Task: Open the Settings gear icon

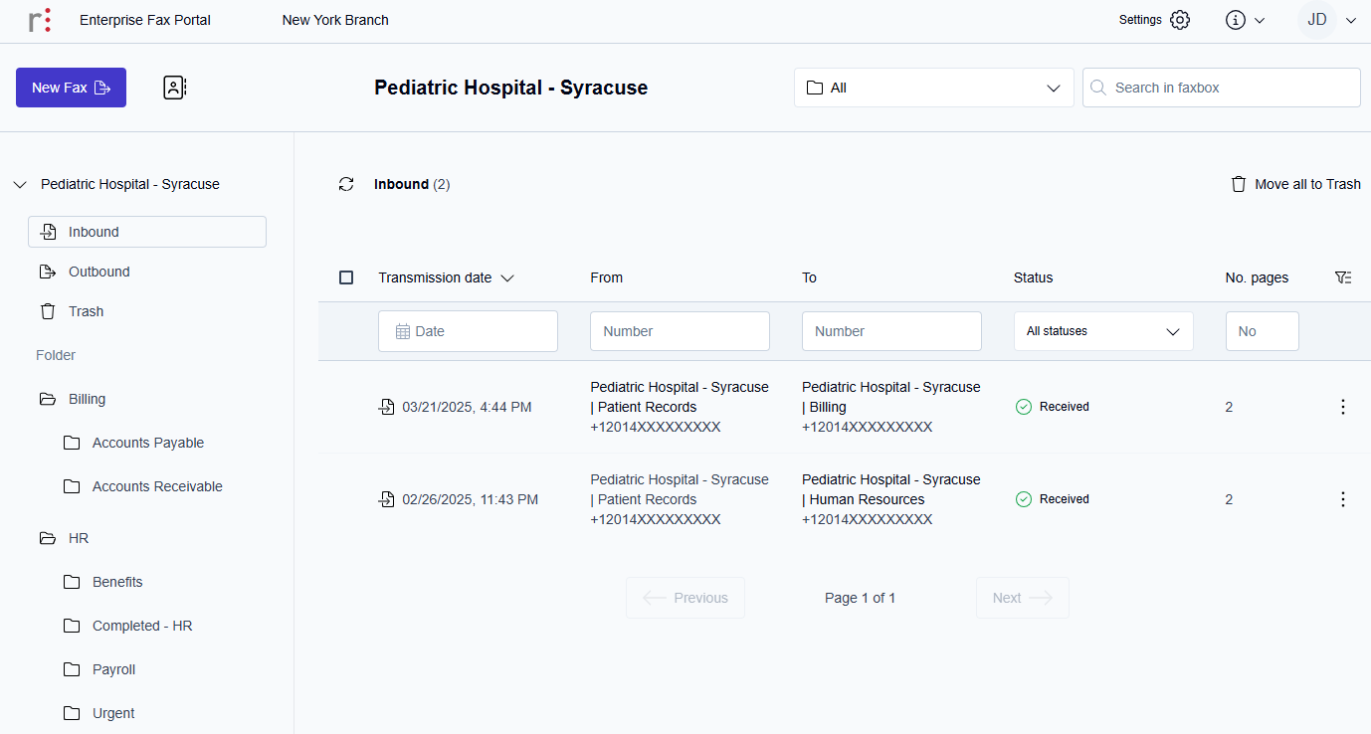Action: 1180,20
